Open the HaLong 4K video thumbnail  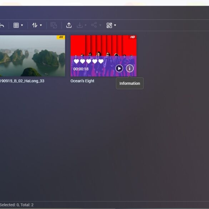33,56
